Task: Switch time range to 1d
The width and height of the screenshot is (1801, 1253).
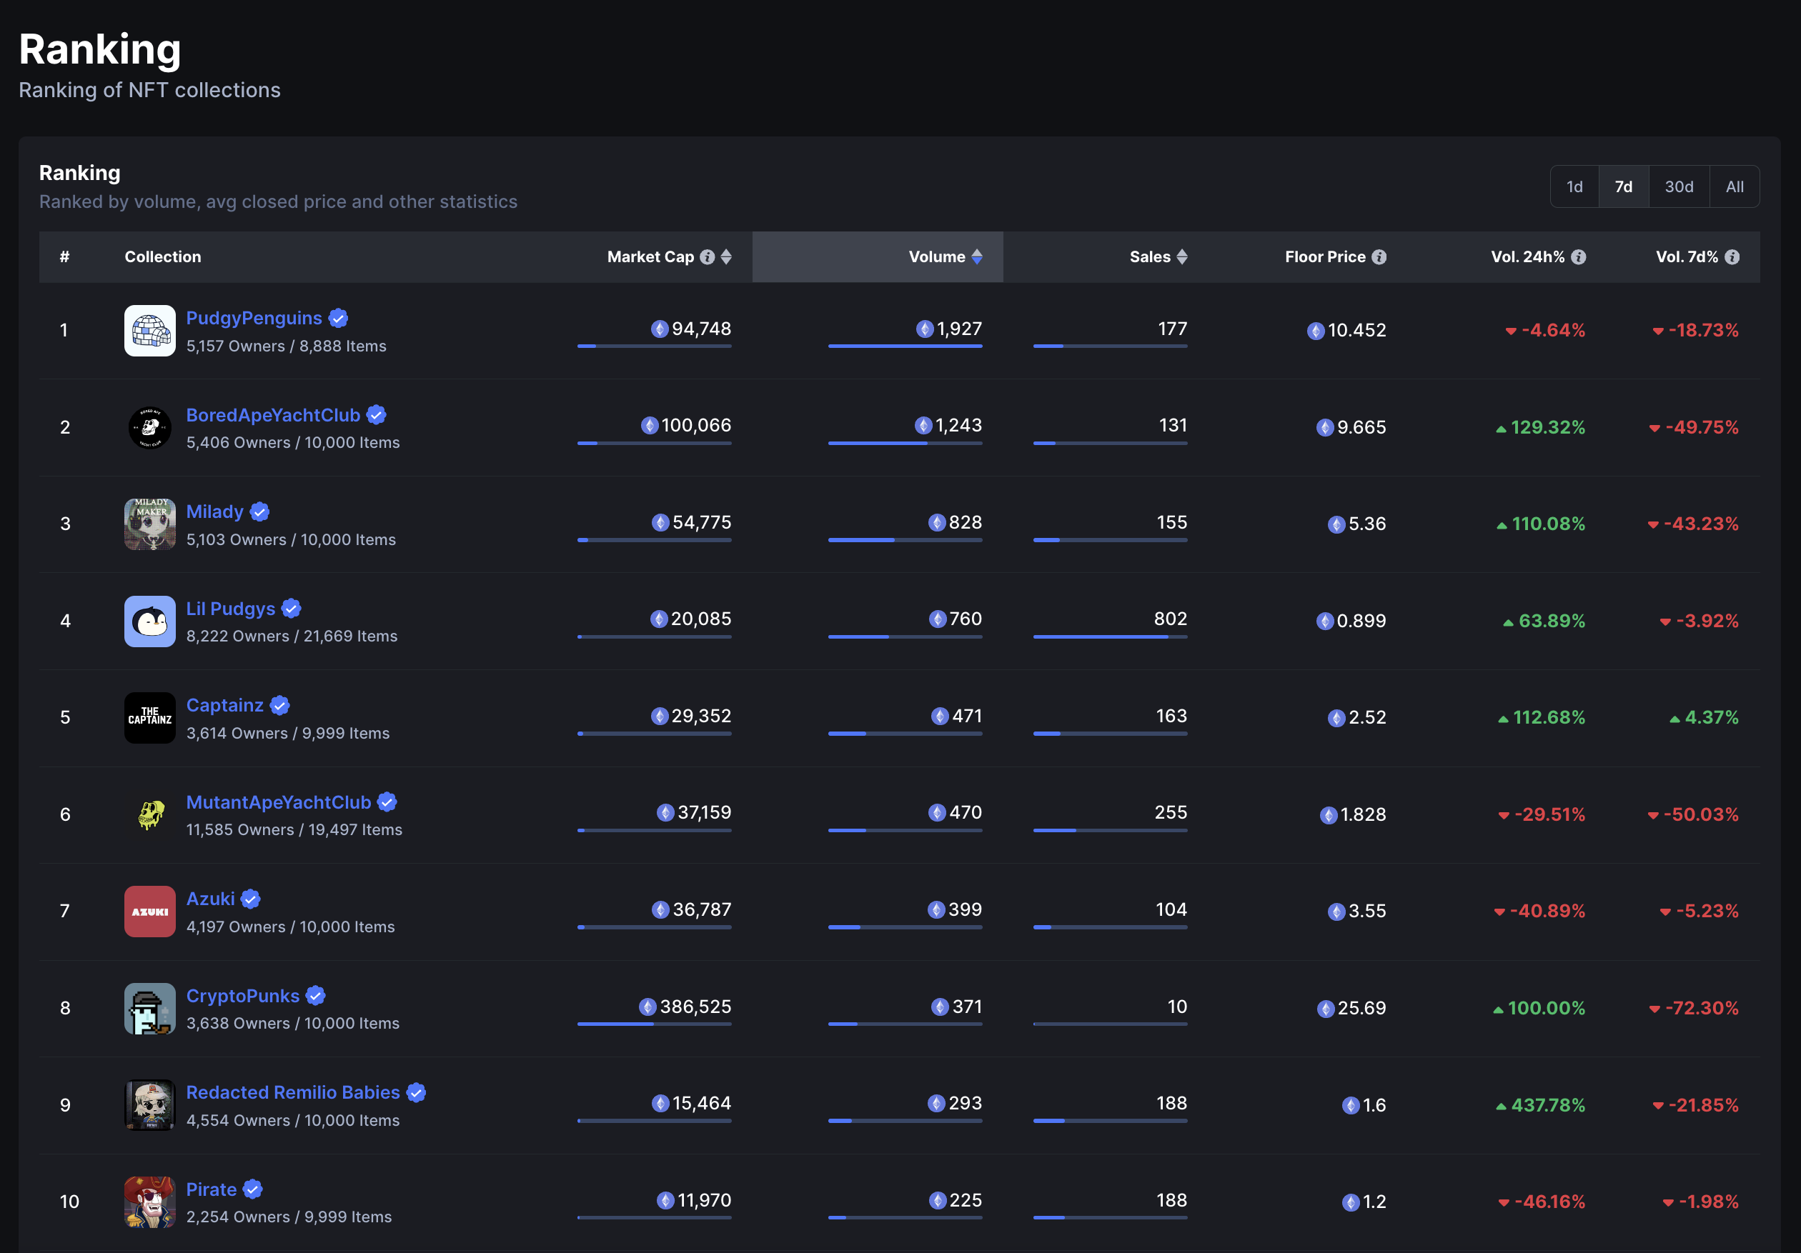Action: [1574, 186]
